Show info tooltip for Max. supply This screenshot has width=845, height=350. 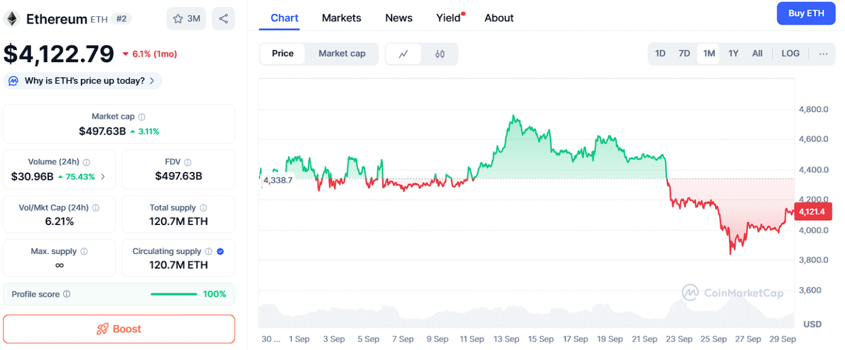point(84,252)
